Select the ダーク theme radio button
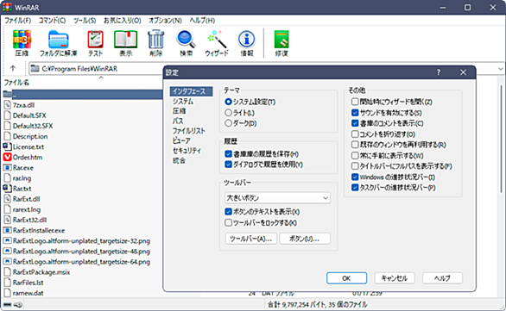 pos(229,123)
